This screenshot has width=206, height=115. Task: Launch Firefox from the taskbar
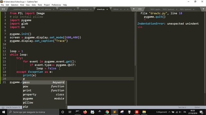pos(85,112)
